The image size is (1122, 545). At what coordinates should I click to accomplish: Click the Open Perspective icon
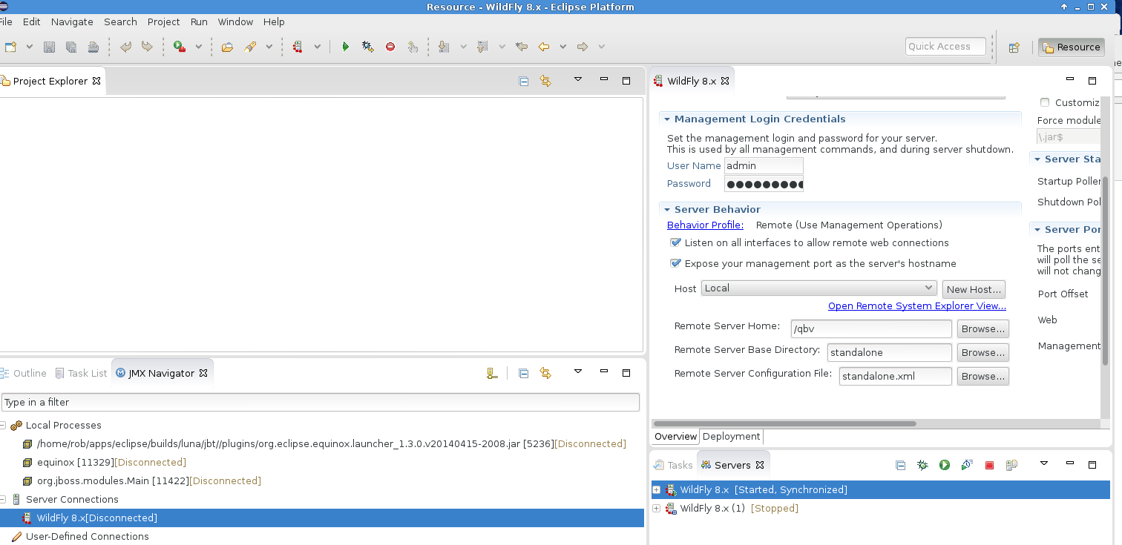click(1014, 47)
